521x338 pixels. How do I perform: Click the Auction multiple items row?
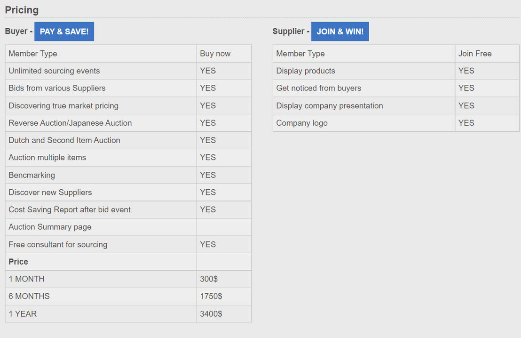[x=128, y=158]
